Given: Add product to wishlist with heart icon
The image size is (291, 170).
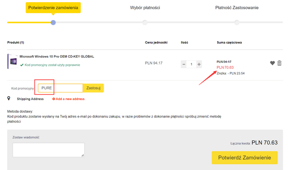Looking at the screenshot, I should tap(272, 63).
